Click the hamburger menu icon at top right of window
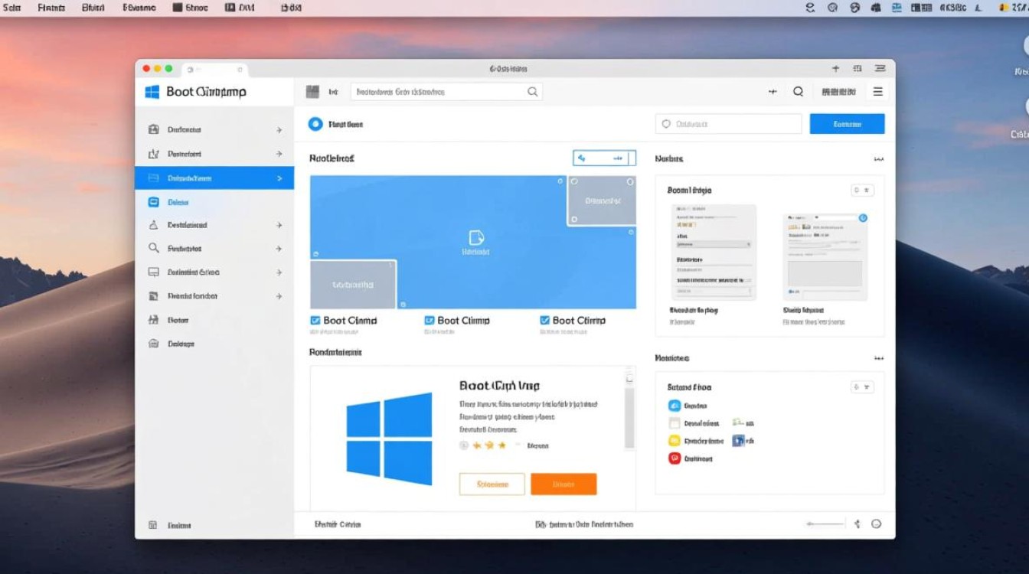The image size is (1029, 574). pos(877,91)
